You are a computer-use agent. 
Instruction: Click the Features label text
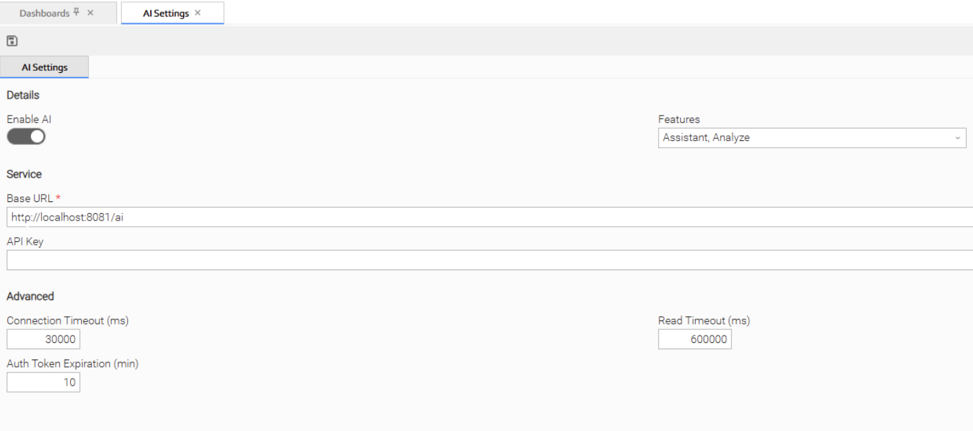pyautogui.click(x=679, y=120)
